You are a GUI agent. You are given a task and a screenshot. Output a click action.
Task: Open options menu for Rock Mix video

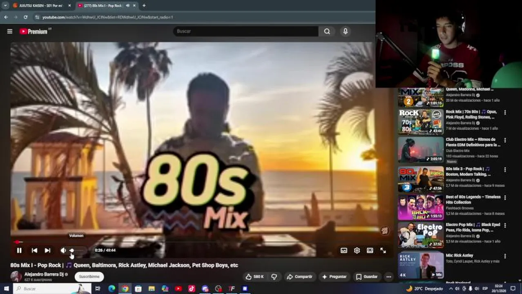tap(505, 112)
